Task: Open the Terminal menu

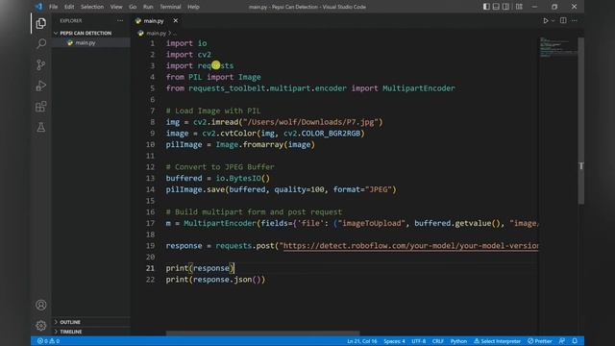Action: coord(170,7)
